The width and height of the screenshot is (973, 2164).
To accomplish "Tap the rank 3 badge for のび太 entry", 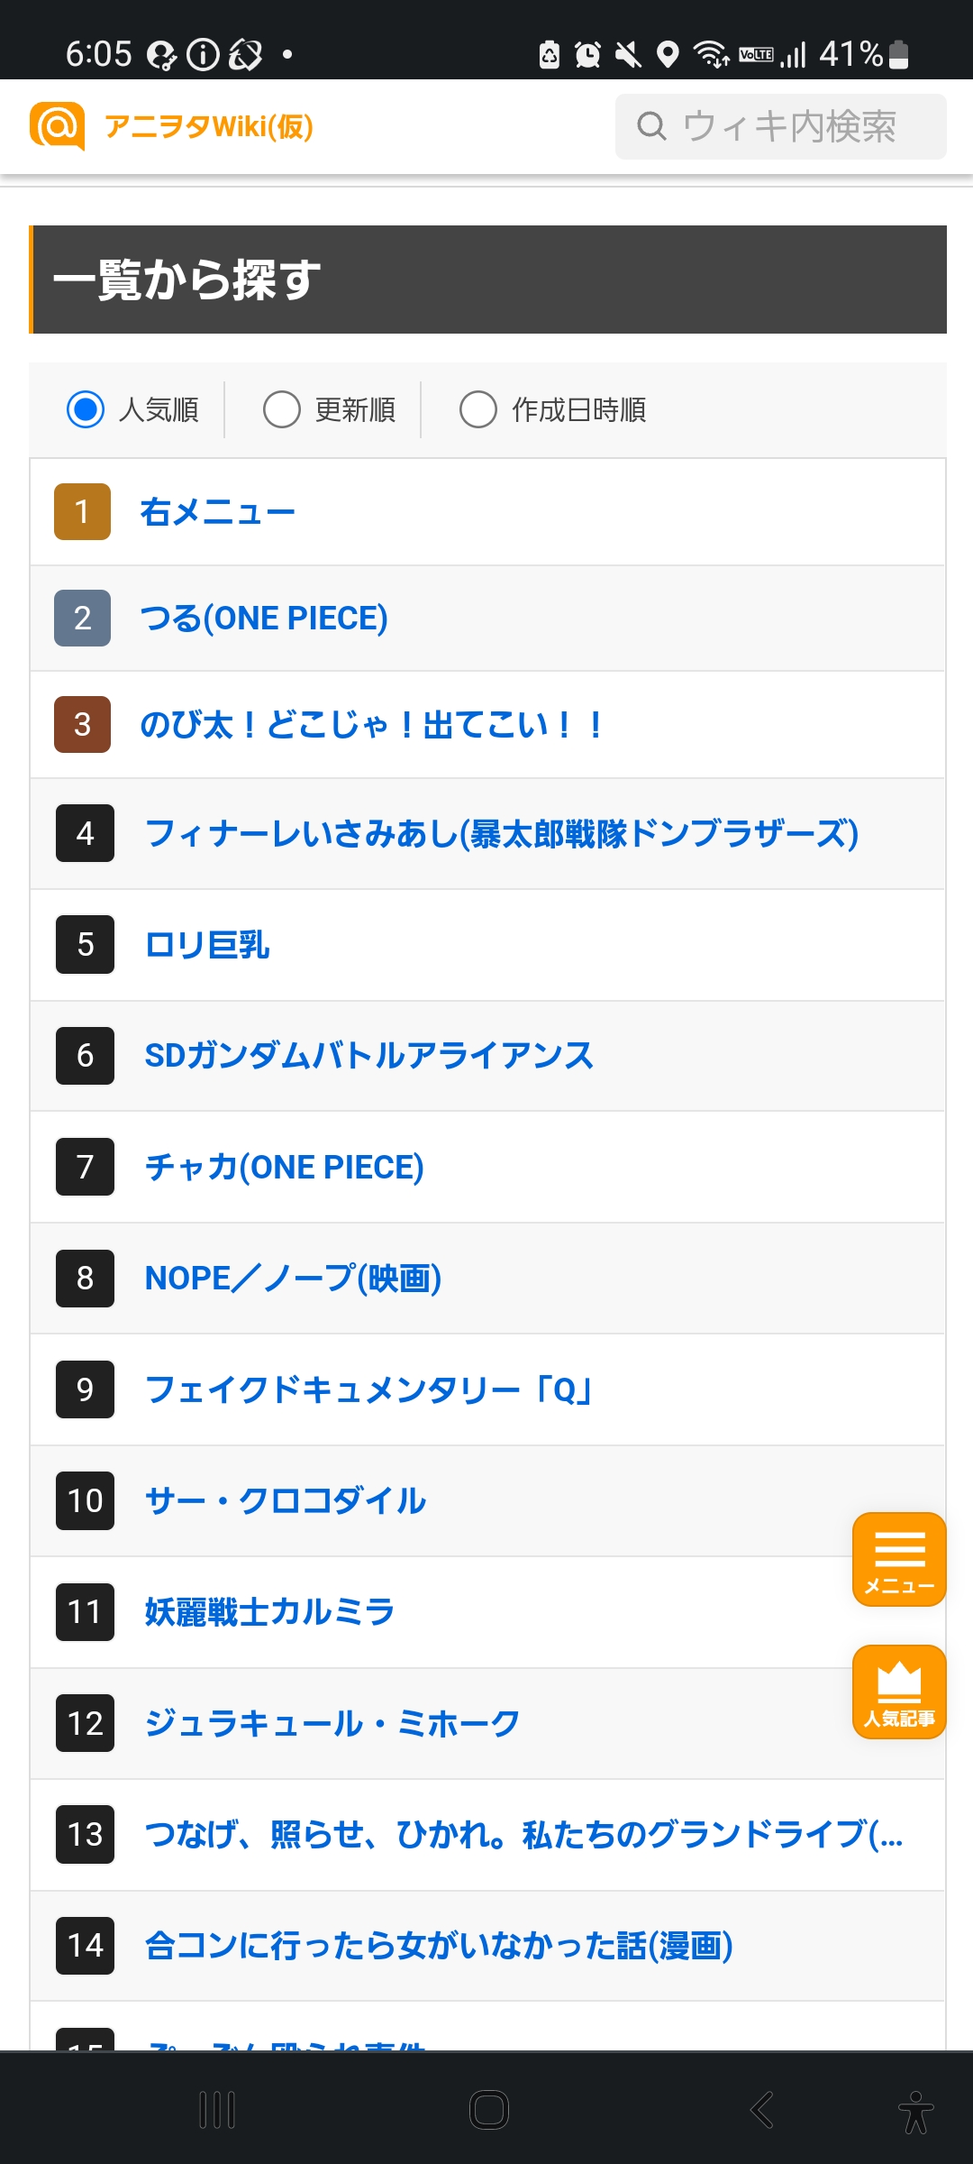I will (82, 724).
